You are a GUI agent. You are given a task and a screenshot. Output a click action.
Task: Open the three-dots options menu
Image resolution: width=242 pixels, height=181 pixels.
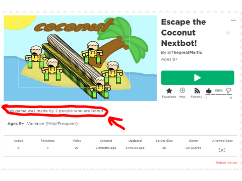click(233, 21)
